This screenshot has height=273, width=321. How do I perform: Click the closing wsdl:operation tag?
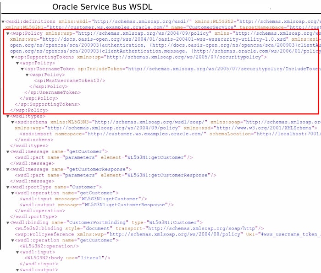(x=40, y=211)
